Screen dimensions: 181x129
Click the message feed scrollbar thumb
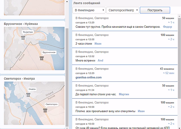click(179, 58)
